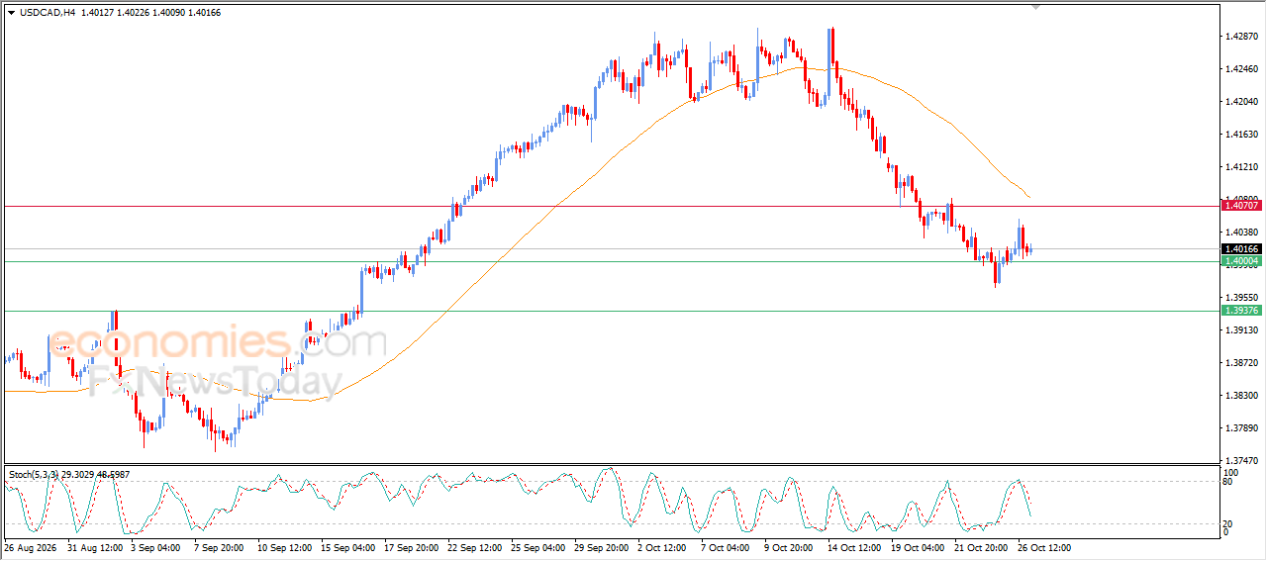Click the 9 Oct 20:00 time label
The width and height of the screenshot is (1267, 561).
coord(790,547)
